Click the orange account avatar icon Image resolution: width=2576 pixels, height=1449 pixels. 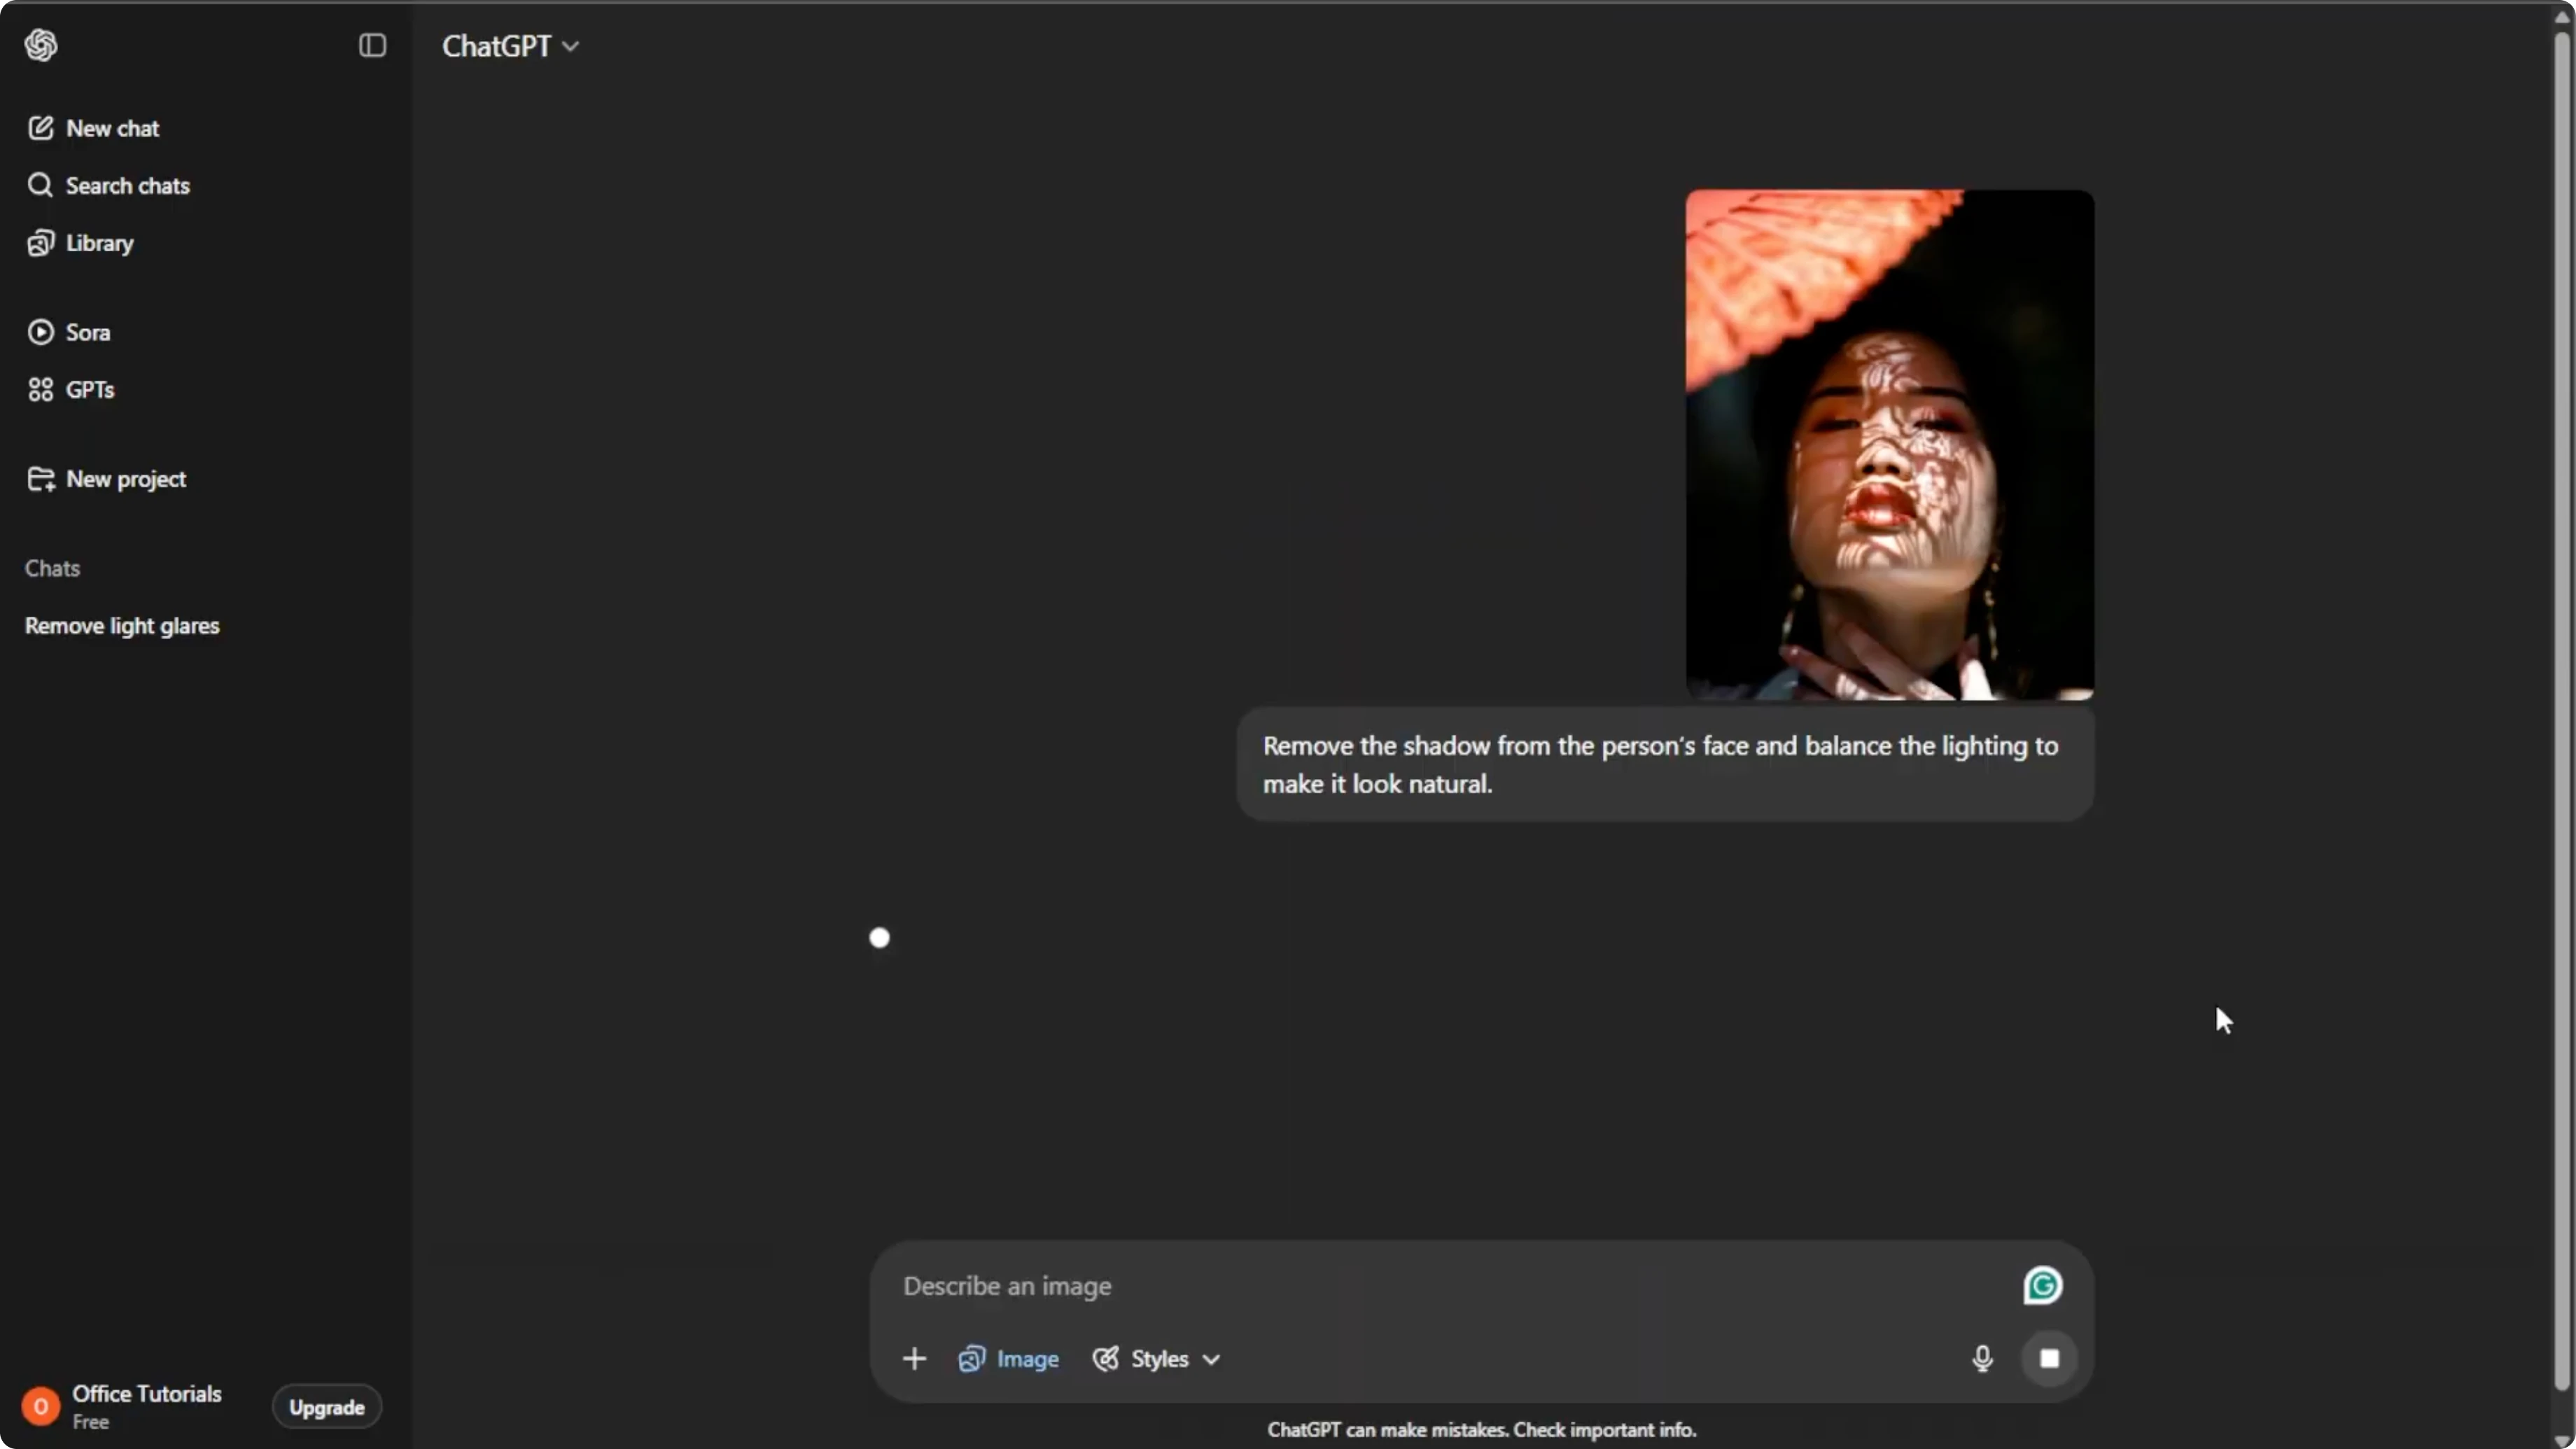pos(41,1407)
